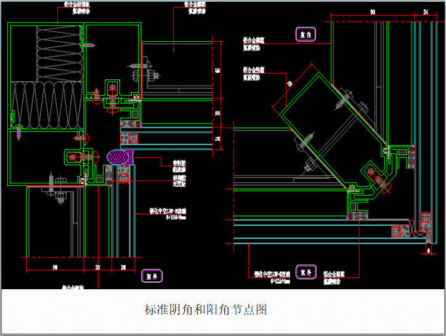Screen dimensions: 446x336
Task: Click the 室外 label under right drawing
Action: (x=306, y=271)
